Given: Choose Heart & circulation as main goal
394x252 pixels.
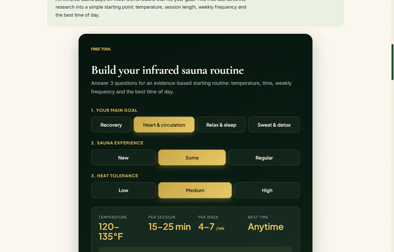Looking at the screenshot, I should 164,125.
